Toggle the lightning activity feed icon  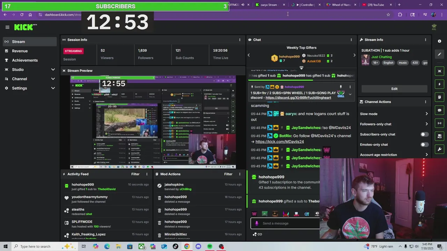439,84
